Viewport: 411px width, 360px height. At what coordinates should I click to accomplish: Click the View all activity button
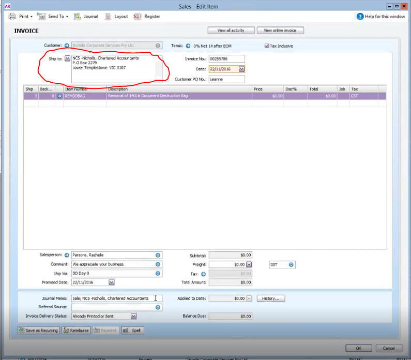click(x=231, y=31)
